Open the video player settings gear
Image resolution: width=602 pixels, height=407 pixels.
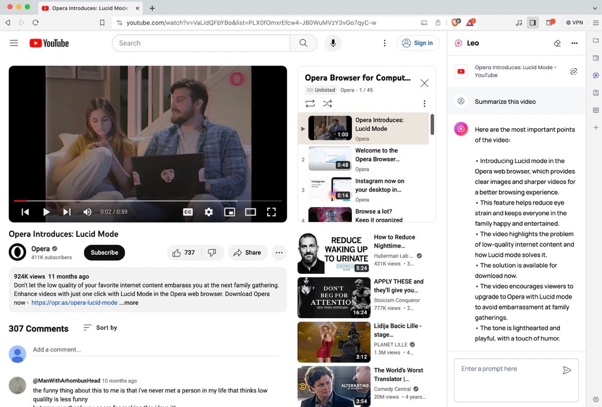coord(209,212)
